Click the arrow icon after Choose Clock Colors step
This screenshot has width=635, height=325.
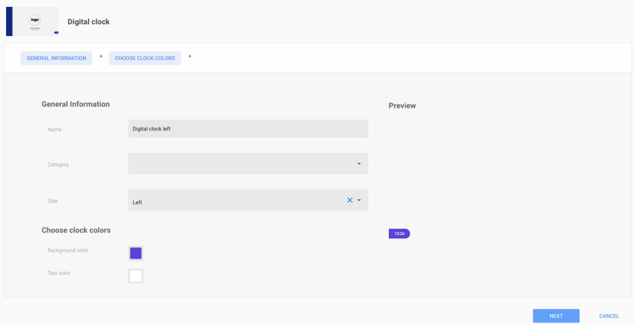click(x=190, y=56)
